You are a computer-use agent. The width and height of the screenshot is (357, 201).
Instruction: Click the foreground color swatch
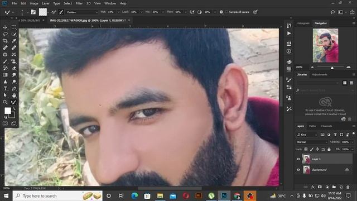(7, 111)
